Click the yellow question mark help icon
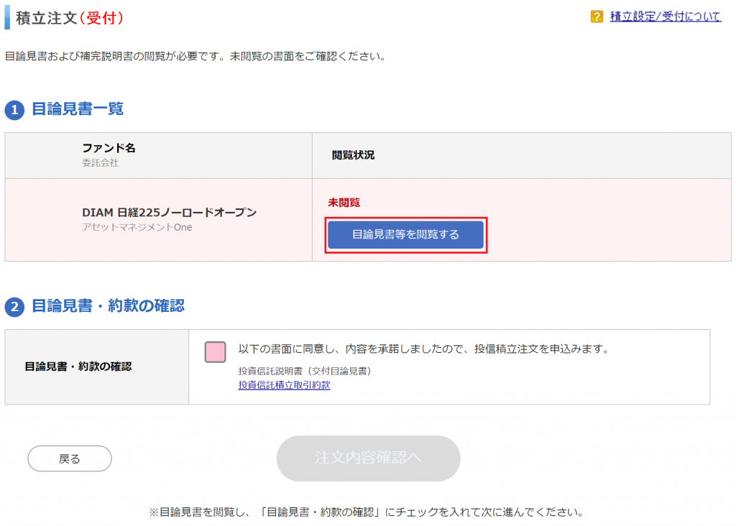Screen dimensions: 736x526 tap(597, 17)
